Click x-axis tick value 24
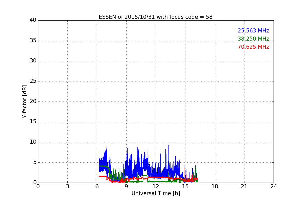The image size is (304, 203). 274,186
